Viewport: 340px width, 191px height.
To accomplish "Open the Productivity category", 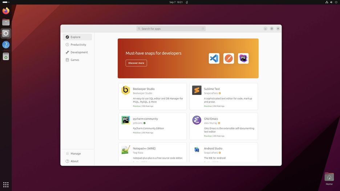I will click(x=77, y=45).
